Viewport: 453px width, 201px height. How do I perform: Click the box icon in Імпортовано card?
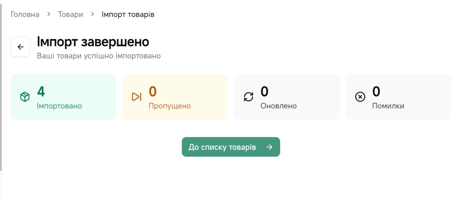point(25,97)
